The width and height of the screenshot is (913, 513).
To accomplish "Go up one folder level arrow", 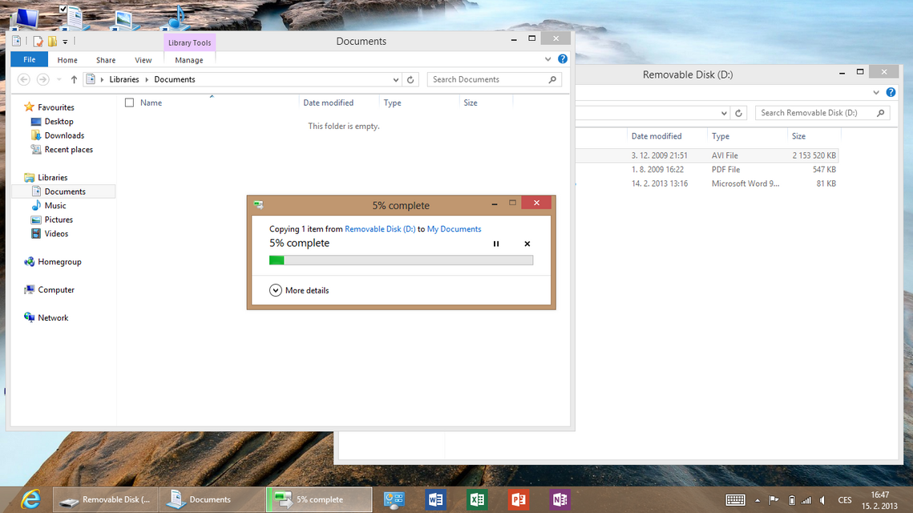I will point(74,79).
